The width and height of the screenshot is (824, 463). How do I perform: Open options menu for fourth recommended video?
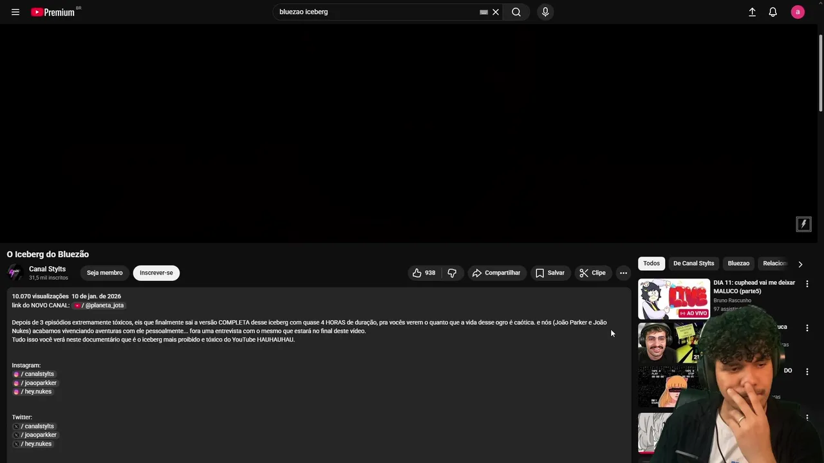[807, 417]
